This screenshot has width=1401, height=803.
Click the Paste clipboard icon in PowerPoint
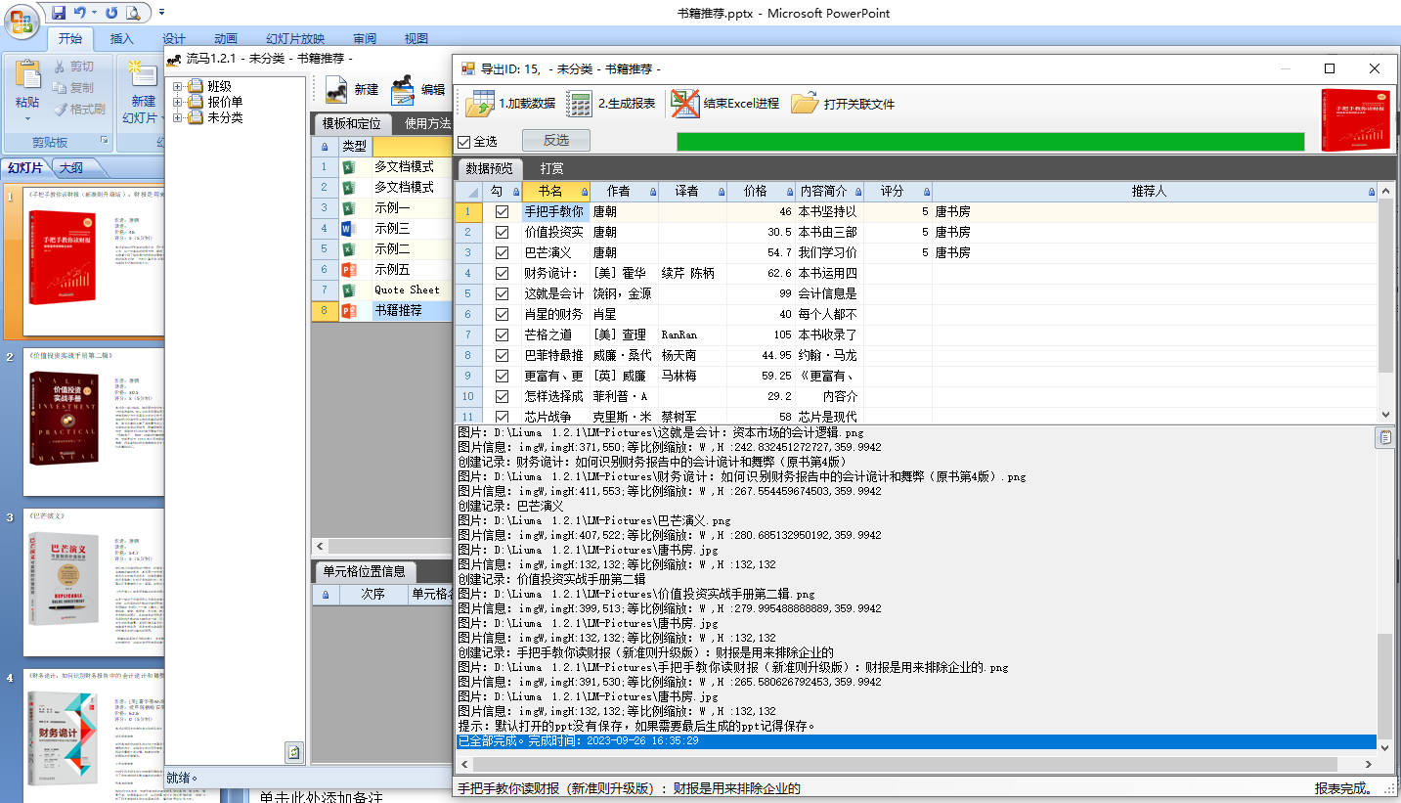[27, 75]
